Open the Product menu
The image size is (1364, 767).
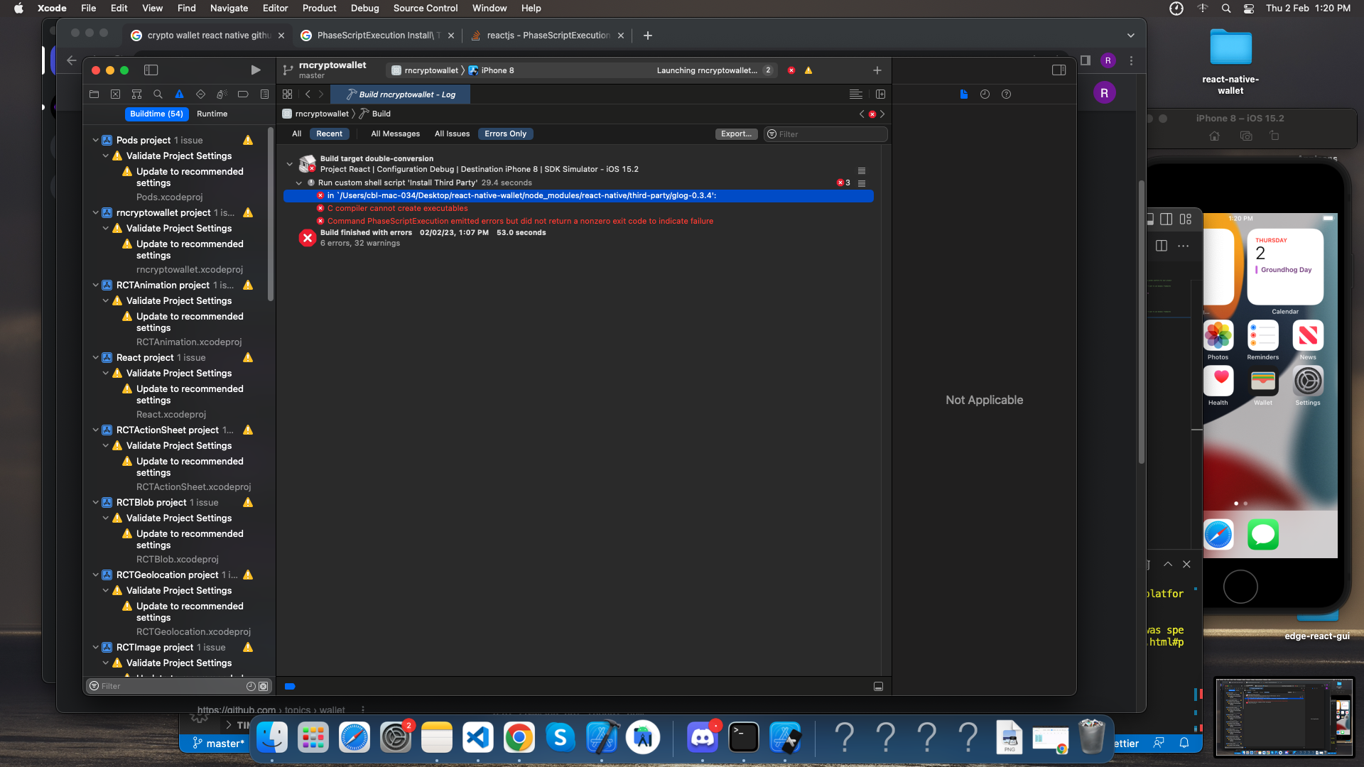tap(319, 8)
